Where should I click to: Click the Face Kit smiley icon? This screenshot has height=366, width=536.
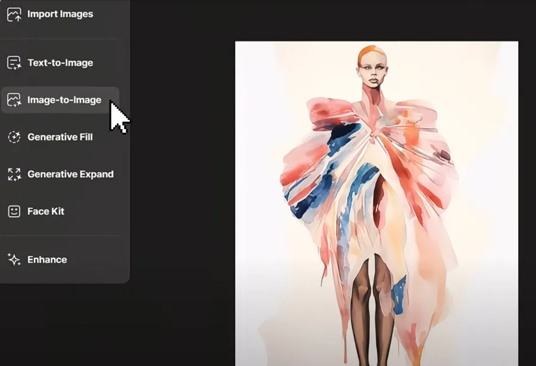14,211
